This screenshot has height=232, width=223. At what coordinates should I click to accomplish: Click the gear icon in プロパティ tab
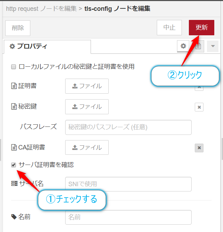click(x=12, y=46)
